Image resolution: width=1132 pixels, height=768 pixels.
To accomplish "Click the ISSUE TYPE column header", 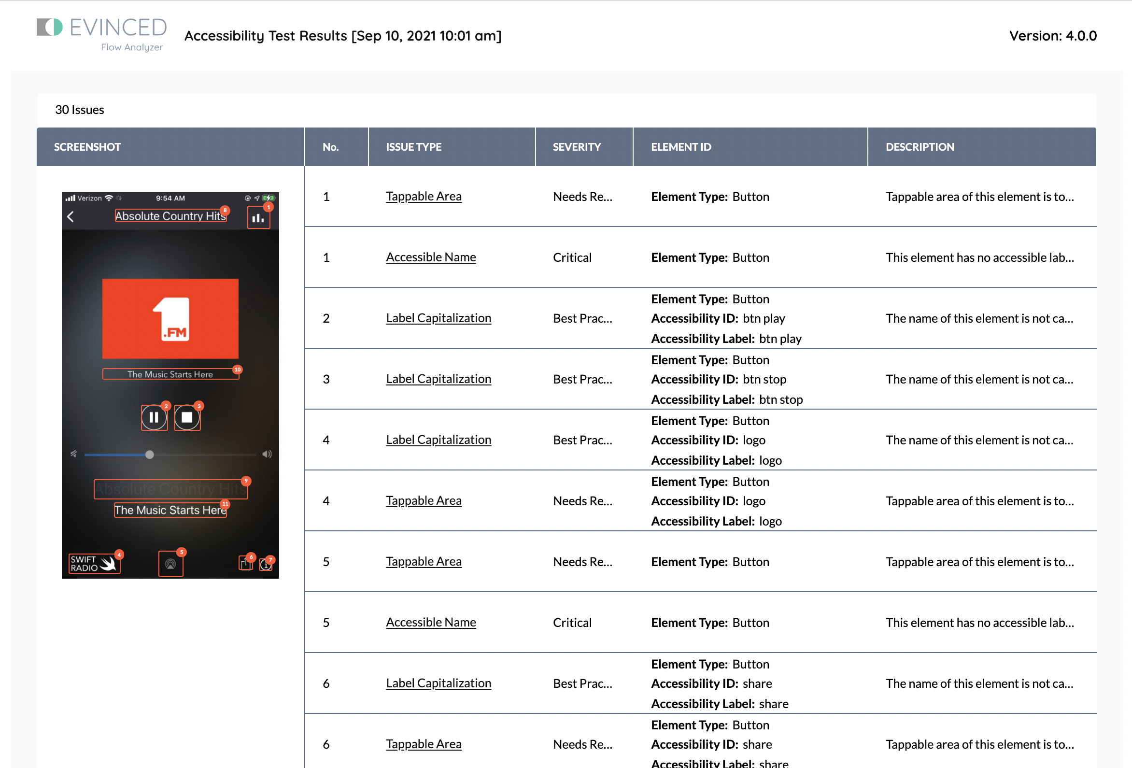I will click(413, 147).
